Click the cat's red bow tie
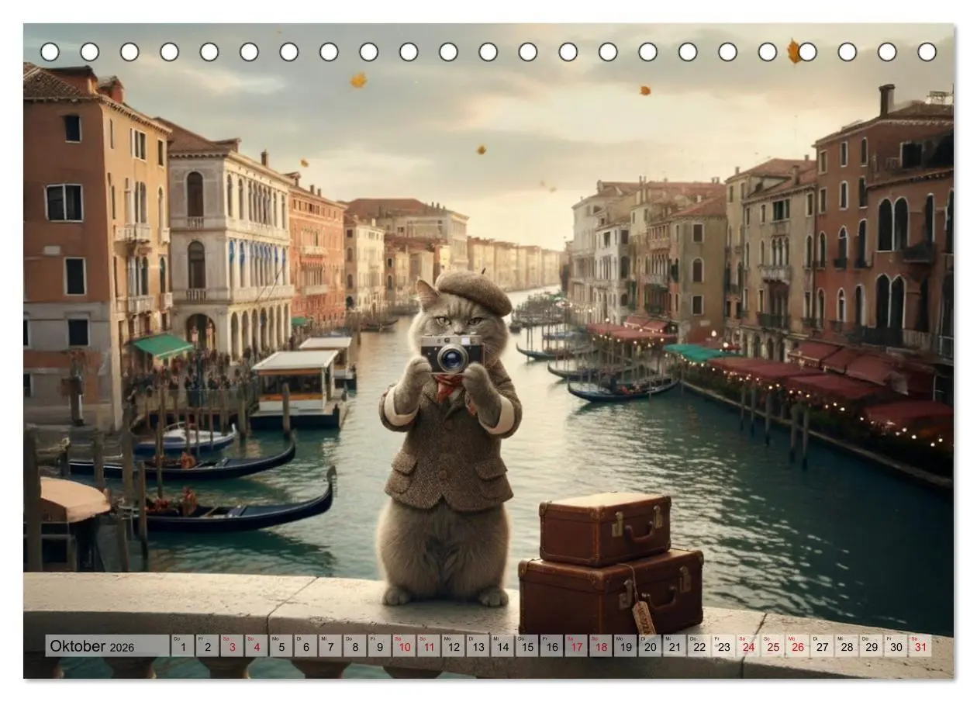 tap(447, 386)
